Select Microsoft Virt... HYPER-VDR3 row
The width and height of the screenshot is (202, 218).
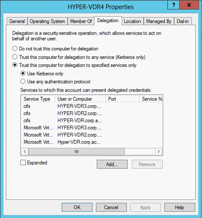(x=92, y=128)
